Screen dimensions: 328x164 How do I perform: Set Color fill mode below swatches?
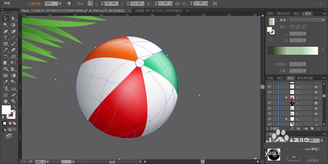pyautogui.click(x=5, y=123)
